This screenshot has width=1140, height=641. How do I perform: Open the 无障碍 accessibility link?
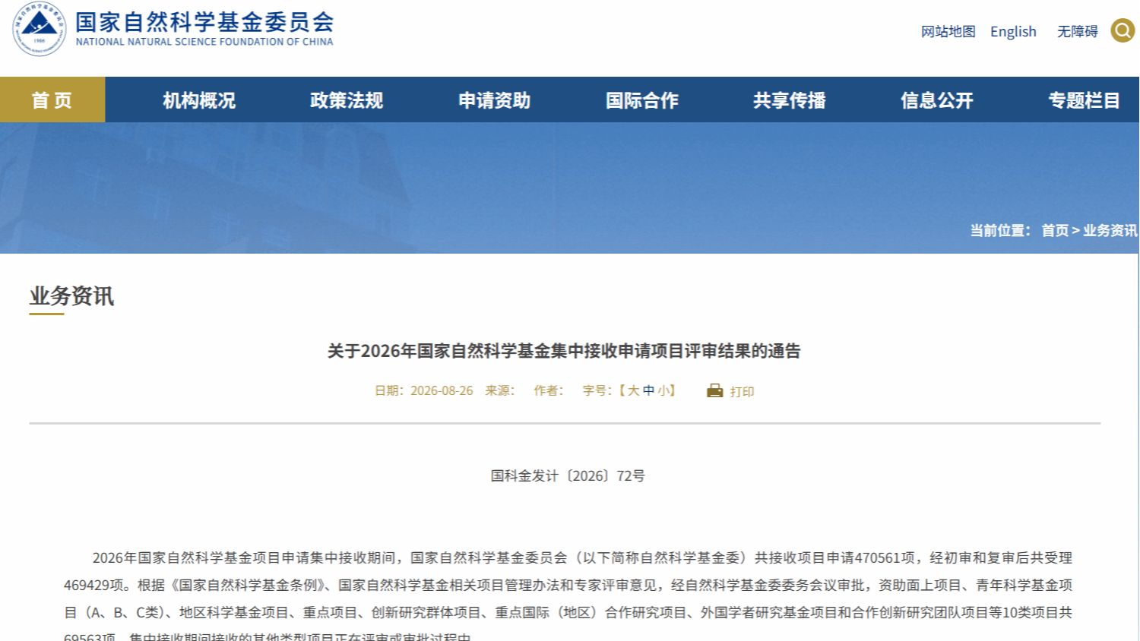[x=1078, y=31]
